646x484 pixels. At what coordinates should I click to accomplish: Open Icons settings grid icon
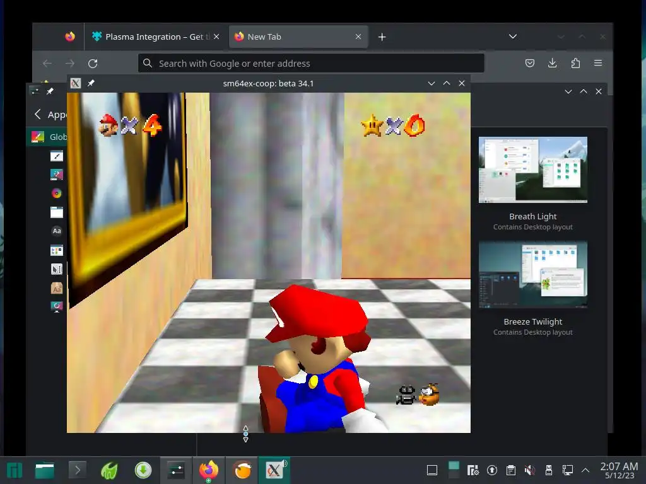(56, 250)
